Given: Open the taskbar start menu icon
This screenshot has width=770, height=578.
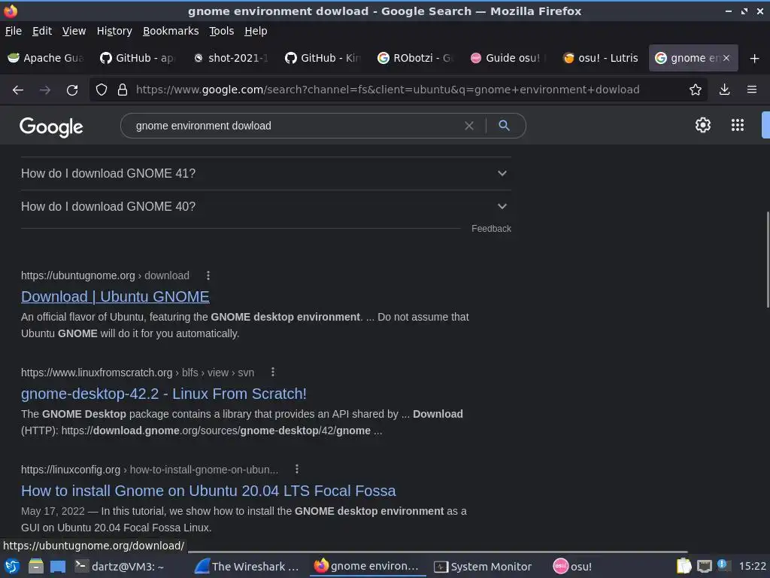Looking at the screenshot, I should coord(12,567).
